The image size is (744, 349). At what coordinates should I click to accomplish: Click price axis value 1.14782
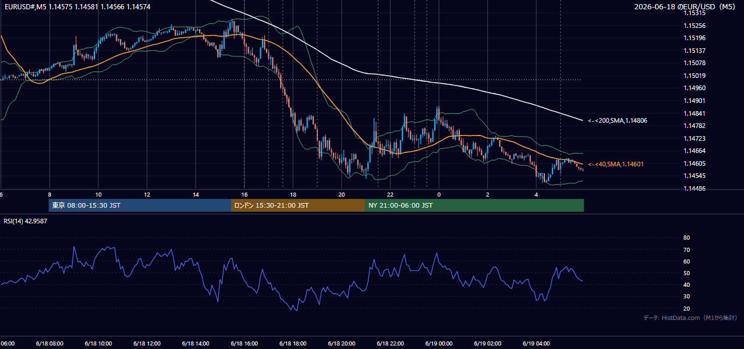pyautogui.click(x=695, y=126)
